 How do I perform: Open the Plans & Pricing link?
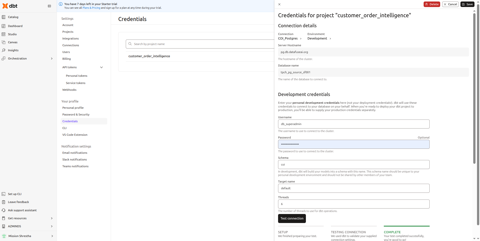point(91,8)
